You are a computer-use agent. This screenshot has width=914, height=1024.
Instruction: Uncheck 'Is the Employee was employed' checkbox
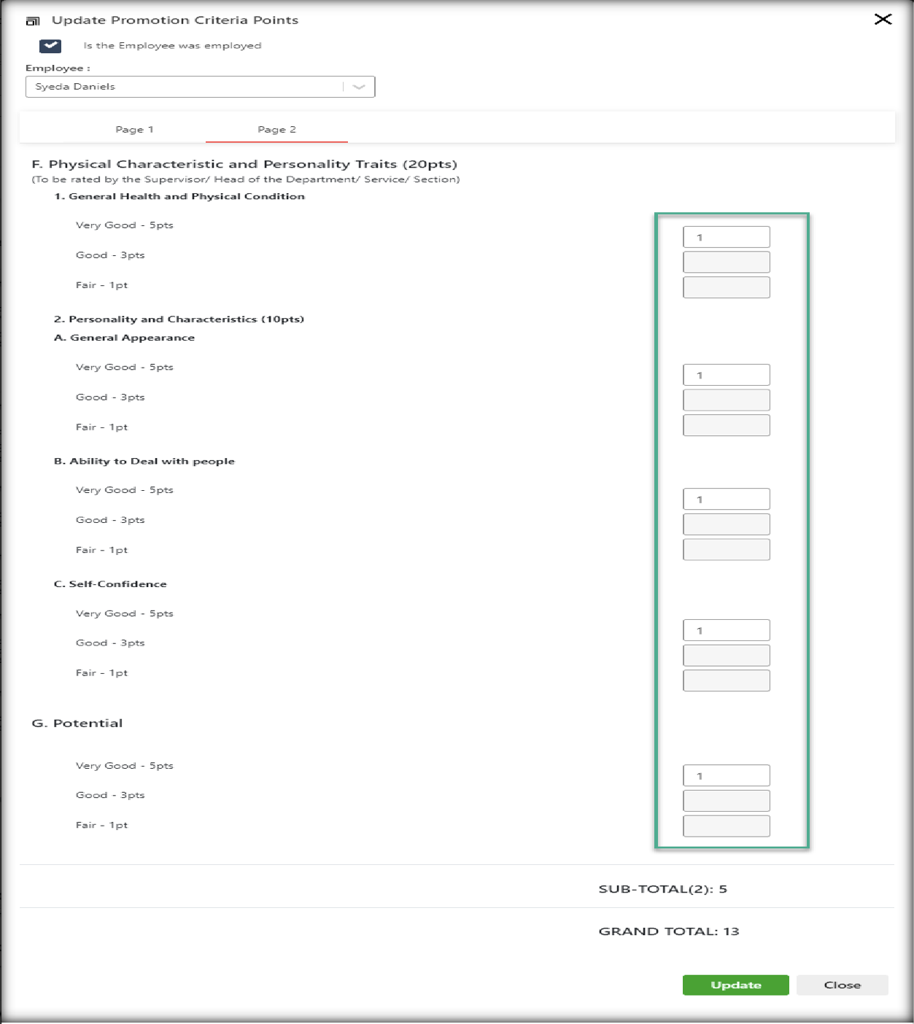(x=50, y=46)
